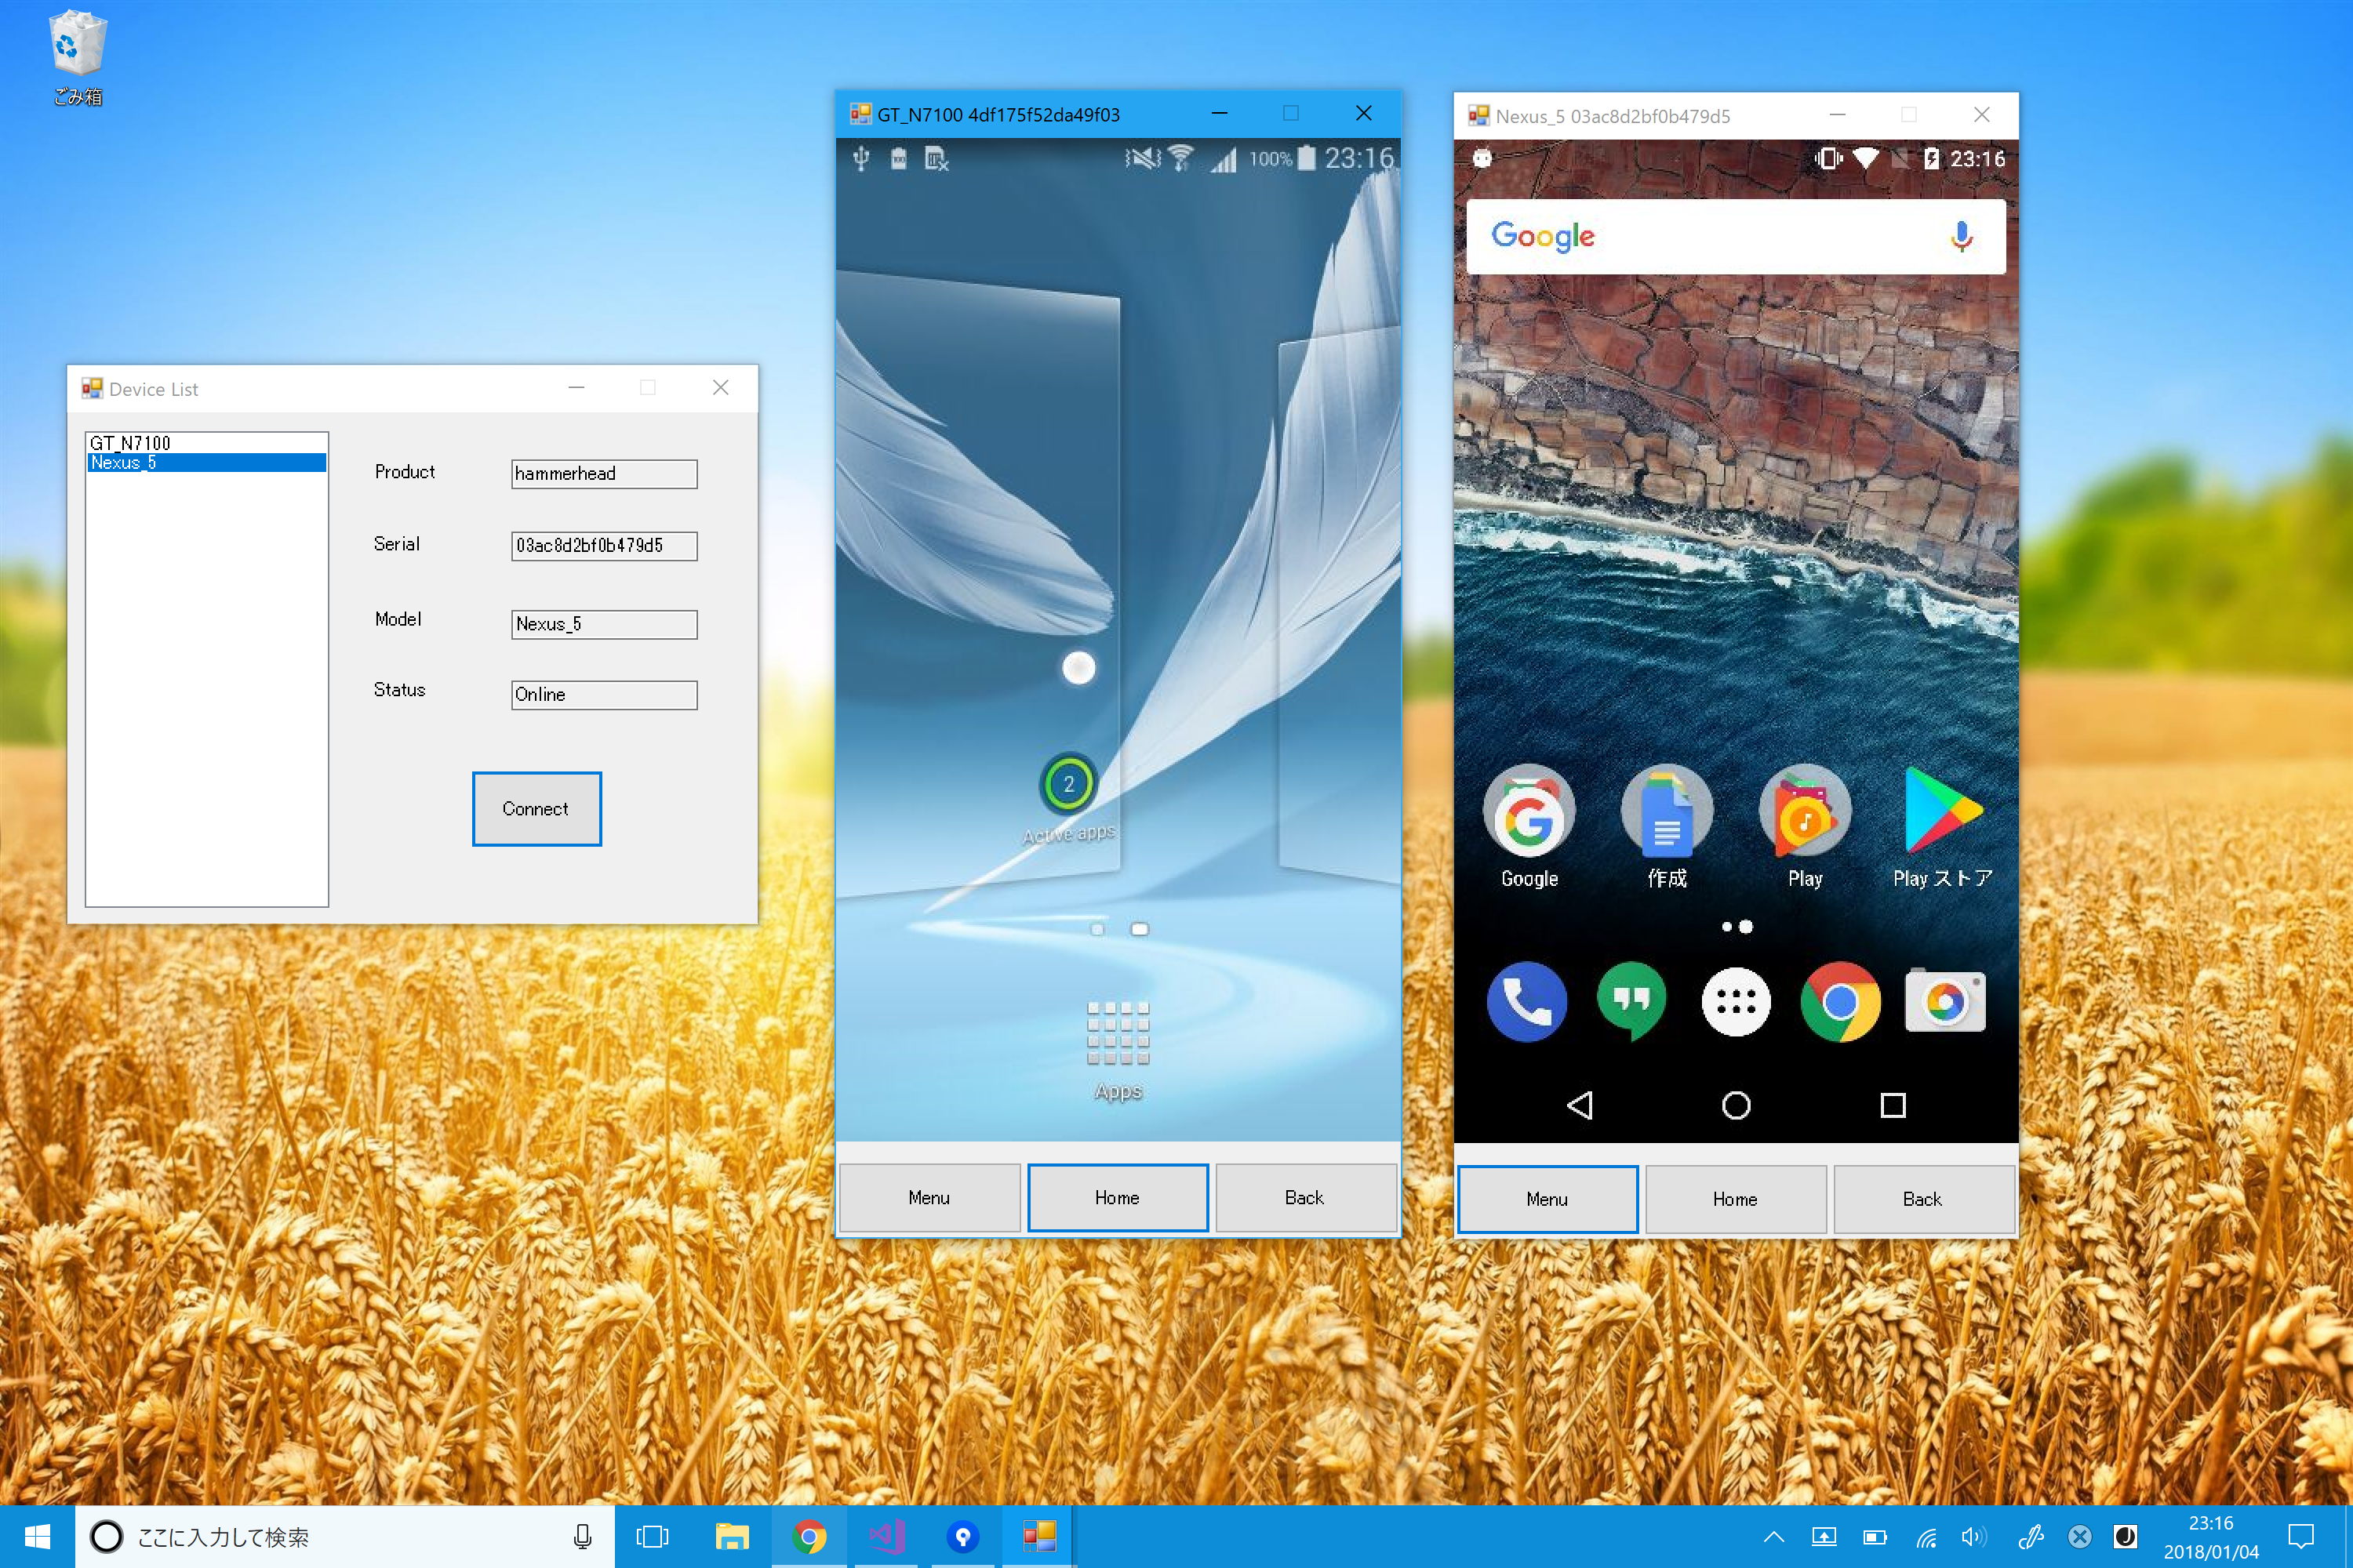Open the Phone dialer on Nexus 5
Viewport: 2353px width, 1568px height.
pyautogui.click(x=1526, y=1001)
